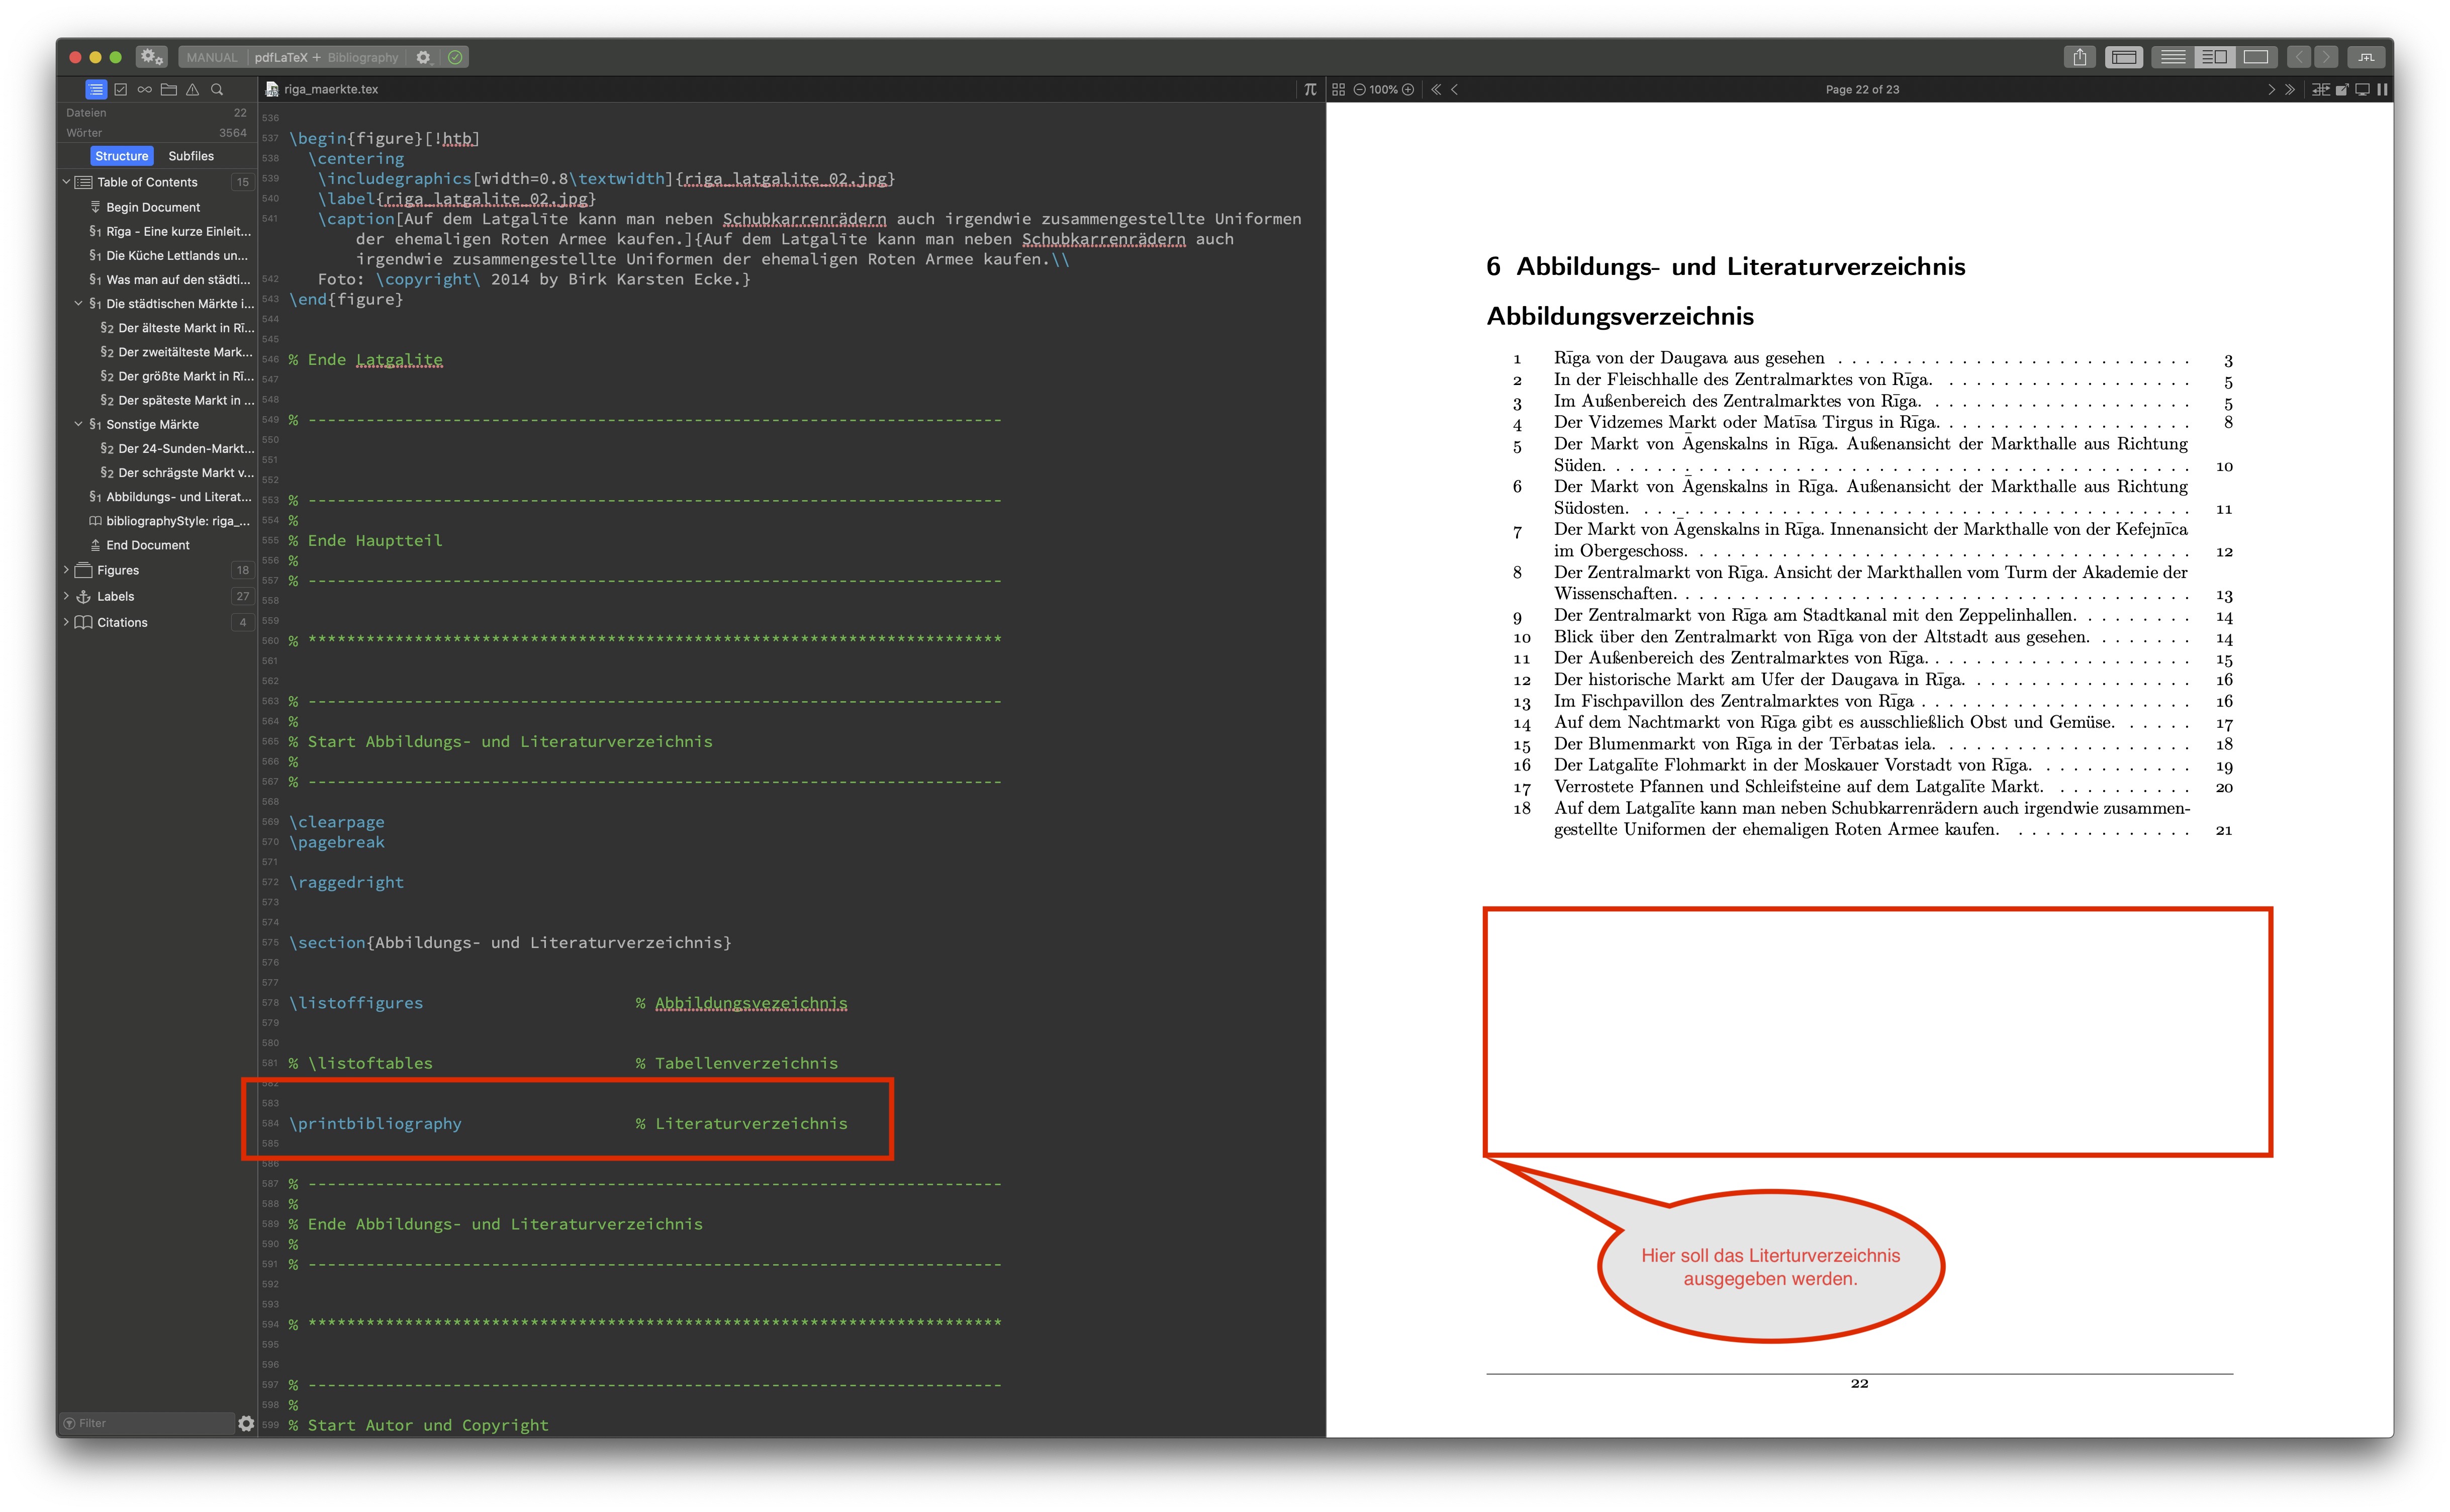This screenshot has width=2450, height=1512.
Task: Select Abbildungs- und Literat... outline item
Action: pos(170,497)
